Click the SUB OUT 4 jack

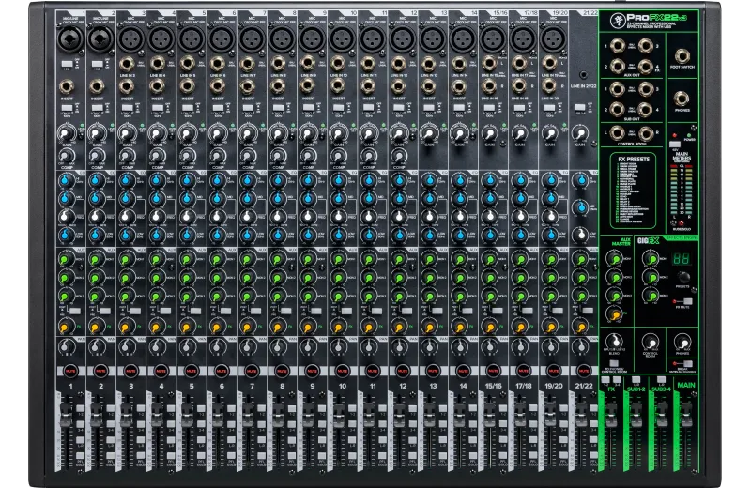pos(645,109)
